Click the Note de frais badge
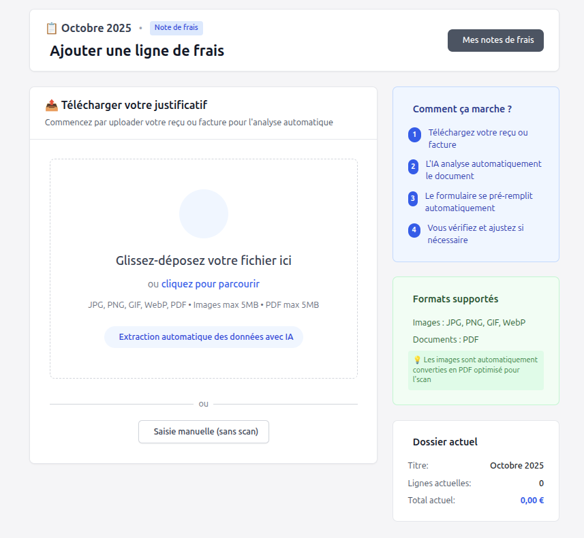The height and width of the screenshot is (538, 584). [x=176, y=28]
